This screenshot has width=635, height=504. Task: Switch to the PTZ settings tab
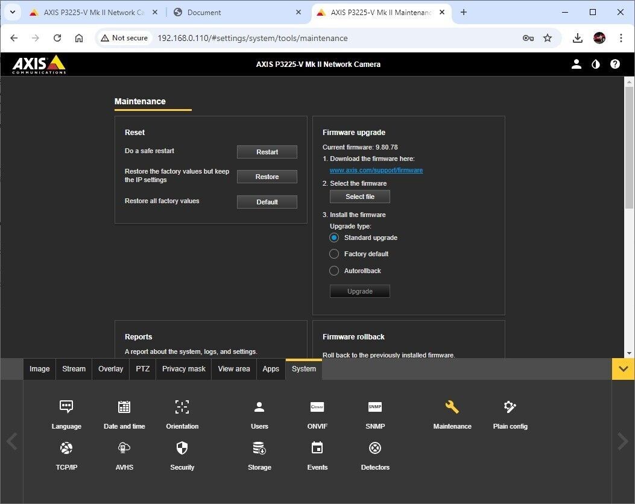click(x=142, y=369)
